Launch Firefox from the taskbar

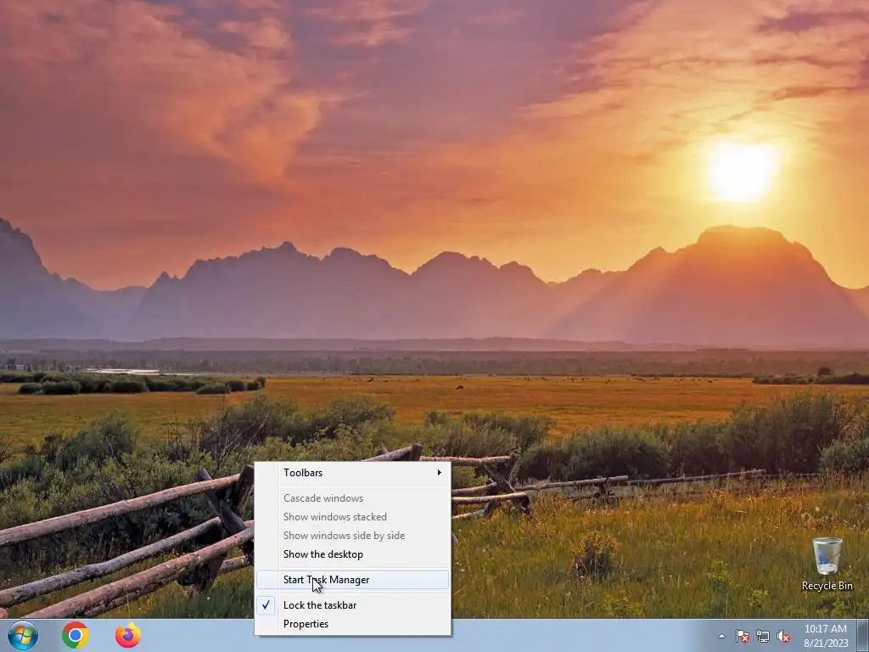(128, 635)
